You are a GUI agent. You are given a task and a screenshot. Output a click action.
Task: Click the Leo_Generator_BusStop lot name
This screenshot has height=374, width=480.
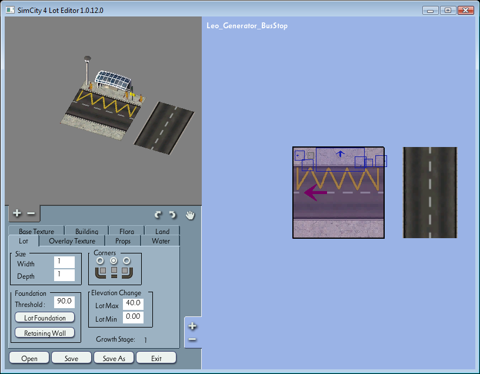(247, 26)
